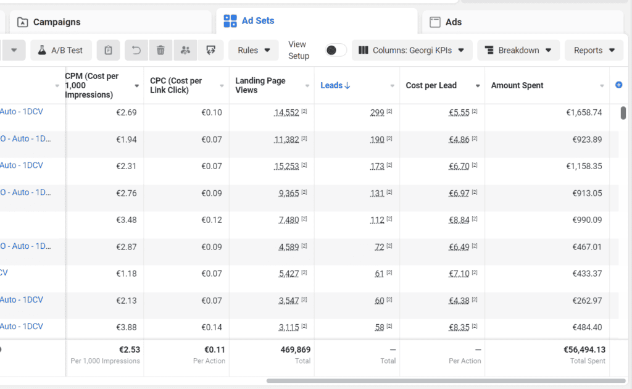The height and width of the screenshot is (389, 632).
Task: Click the Ad Sets grid icon
Action: [230, 21]
